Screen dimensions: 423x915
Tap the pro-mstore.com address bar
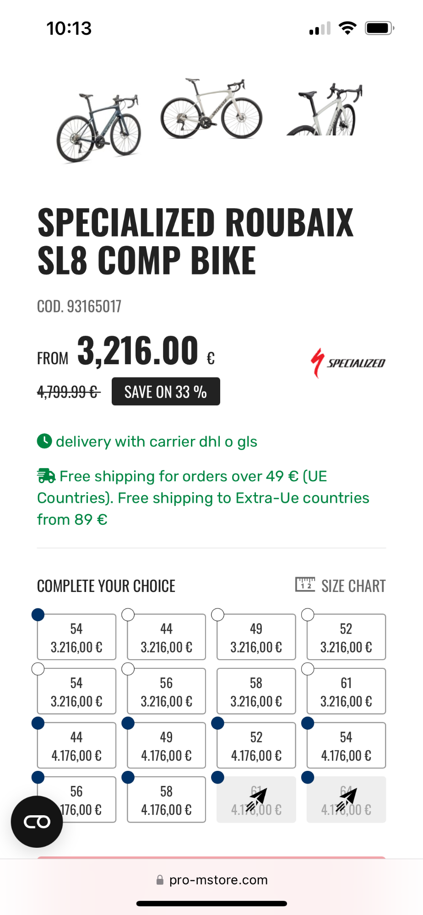click(x=218, y=880)
